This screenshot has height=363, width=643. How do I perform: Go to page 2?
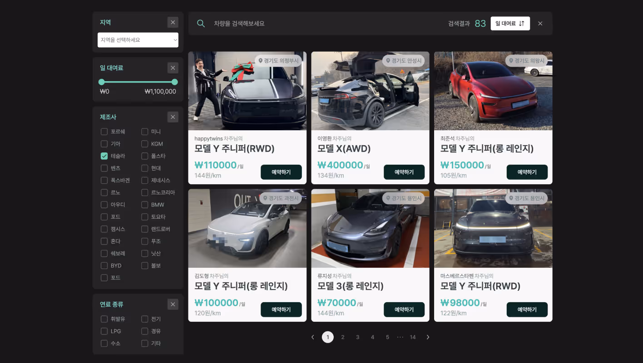(x=343, y=337)
